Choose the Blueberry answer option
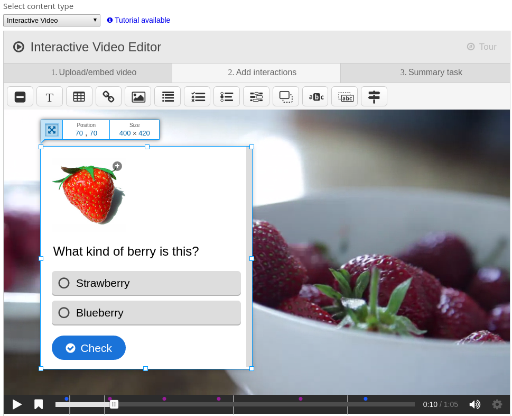The width and height of the screenshot is (512, 416). [146, 313]
